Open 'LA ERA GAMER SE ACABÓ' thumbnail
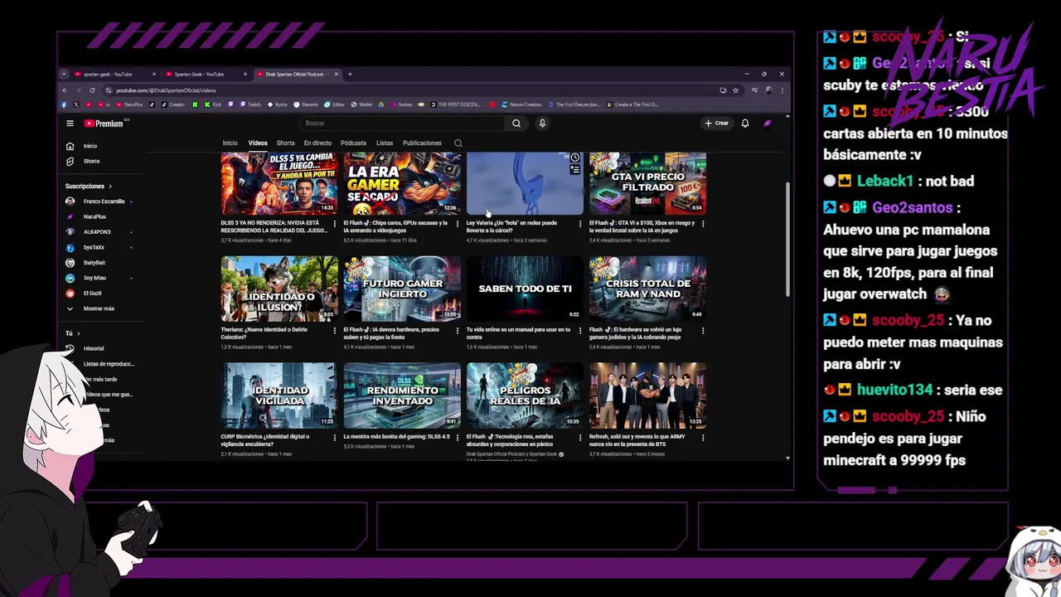Image resolution: width=1061 pixels, height=597 pixels. point(402,182)
